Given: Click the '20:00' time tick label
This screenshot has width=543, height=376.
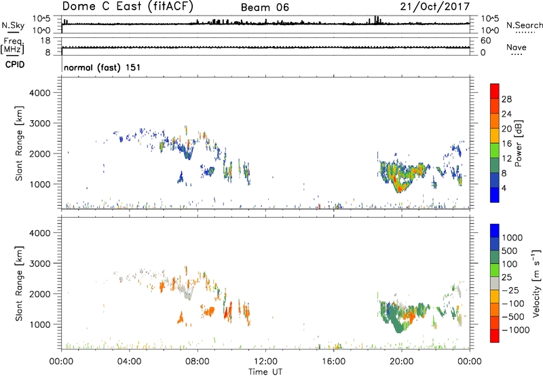Looking at the screenshot, I should [402, 362].
